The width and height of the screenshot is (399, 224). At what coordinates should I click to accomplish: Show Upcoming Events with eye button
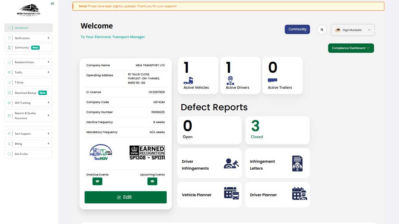152,181
